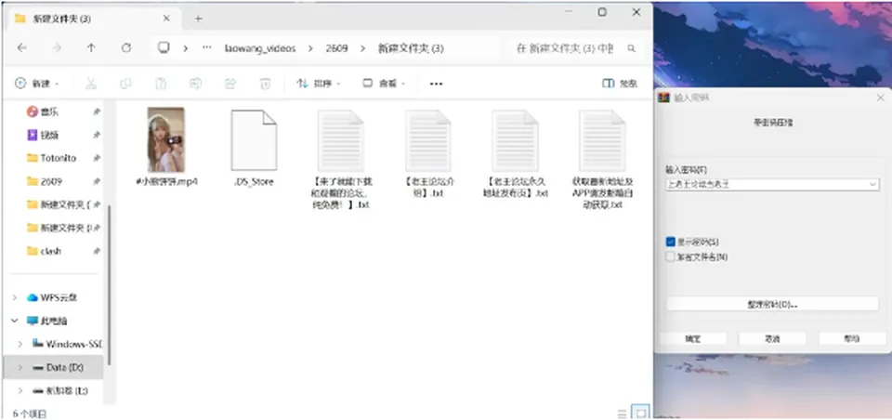Select 【老王论坛介绍】.txt file icon
The height and width of the screenshot is (420, 892).
427,140
